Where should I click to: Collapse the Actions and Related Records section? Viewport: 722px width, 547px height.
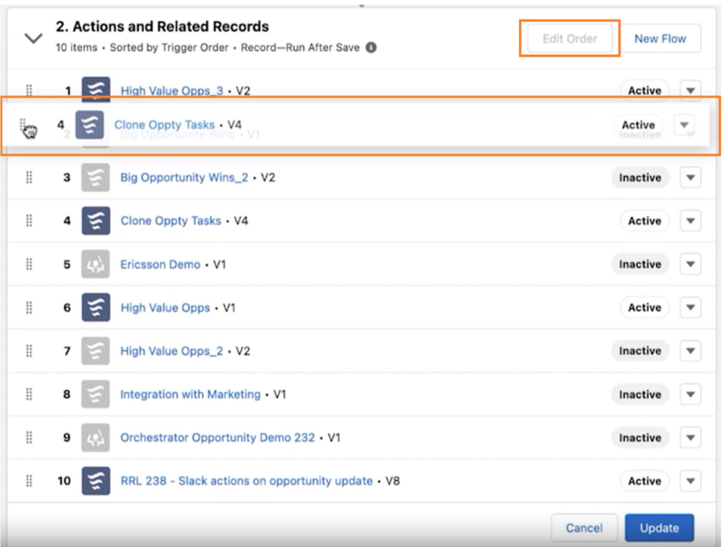32,38
